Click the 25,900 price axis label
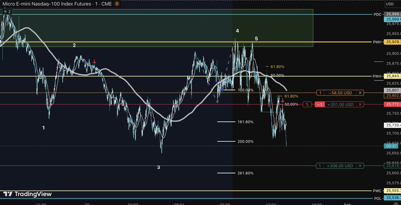Viewport: 401px width, 205px height. [x=394, y=54]
